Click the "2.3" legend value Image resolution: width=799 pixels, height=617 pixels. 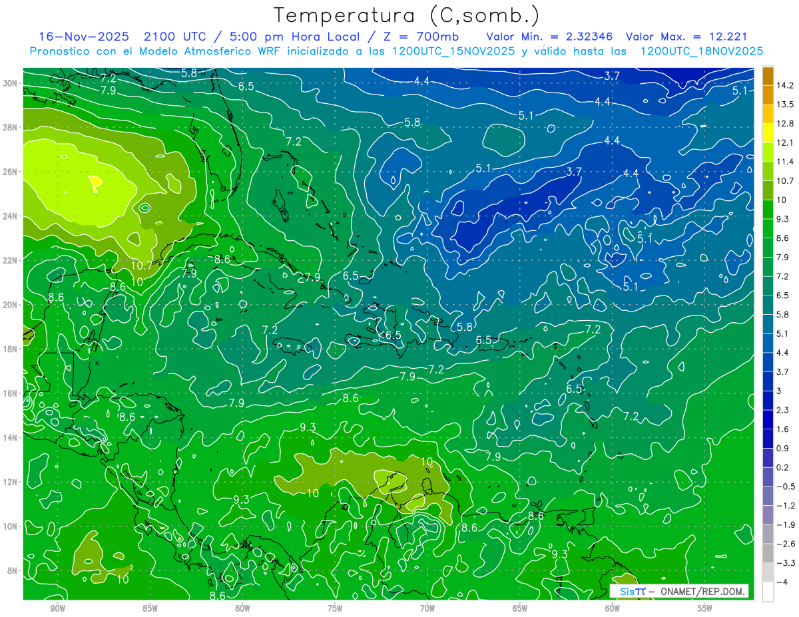782,410
